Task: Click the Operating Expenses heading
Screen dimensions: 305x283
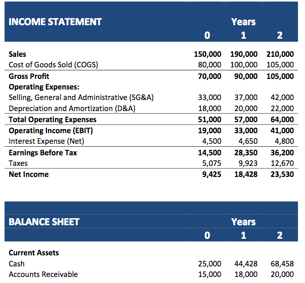Action: [44, 87]
